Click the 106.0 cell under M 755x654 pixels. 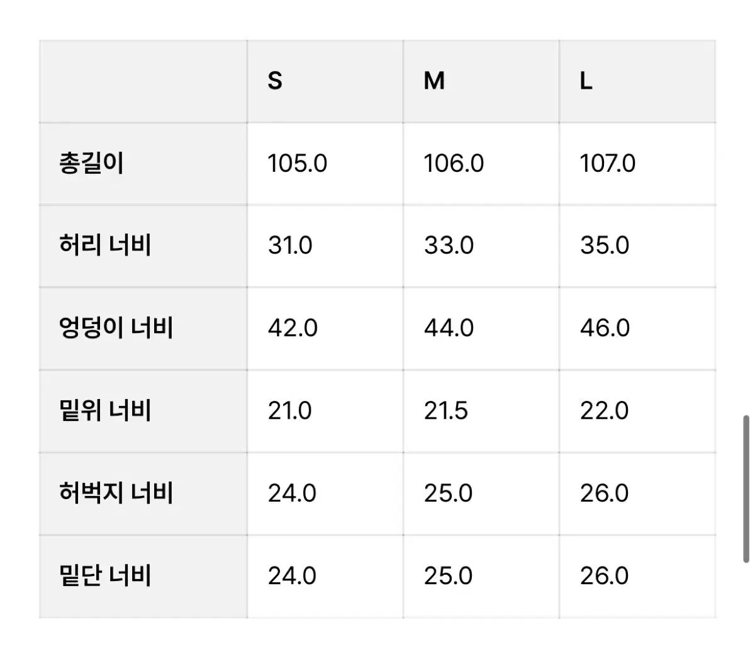(454, 164)
